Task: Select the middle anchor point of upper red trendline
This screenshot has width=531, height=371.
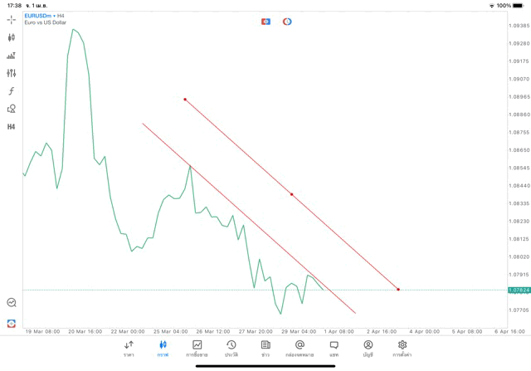Action: coord(291,194)
